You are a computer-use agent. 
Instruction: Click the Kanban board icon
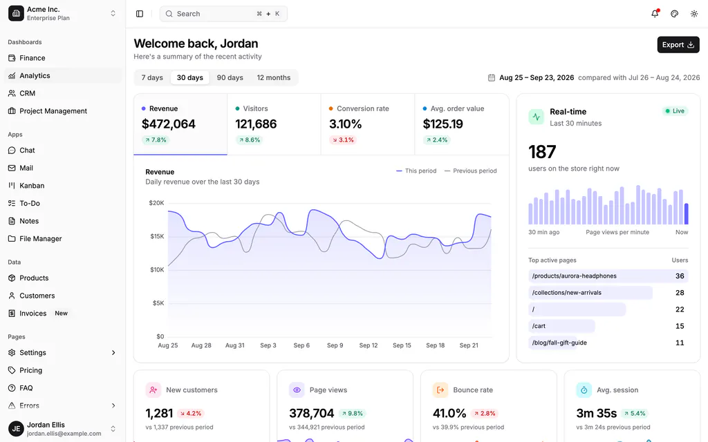[12, 185]
